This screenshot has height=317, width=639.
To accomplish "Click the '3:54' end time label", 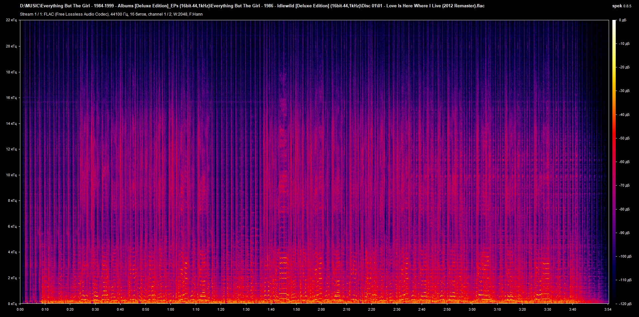I will pyautogui.click(x=608, y=309).
